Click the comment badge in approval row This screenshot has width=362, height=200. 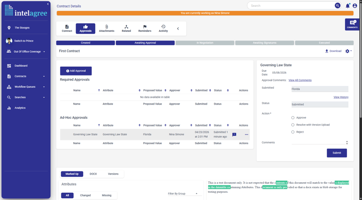tap(234, 135)
